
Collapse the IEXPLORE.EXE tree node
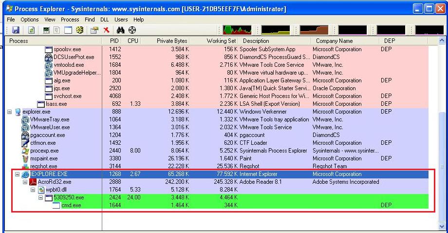pos(18,174)
